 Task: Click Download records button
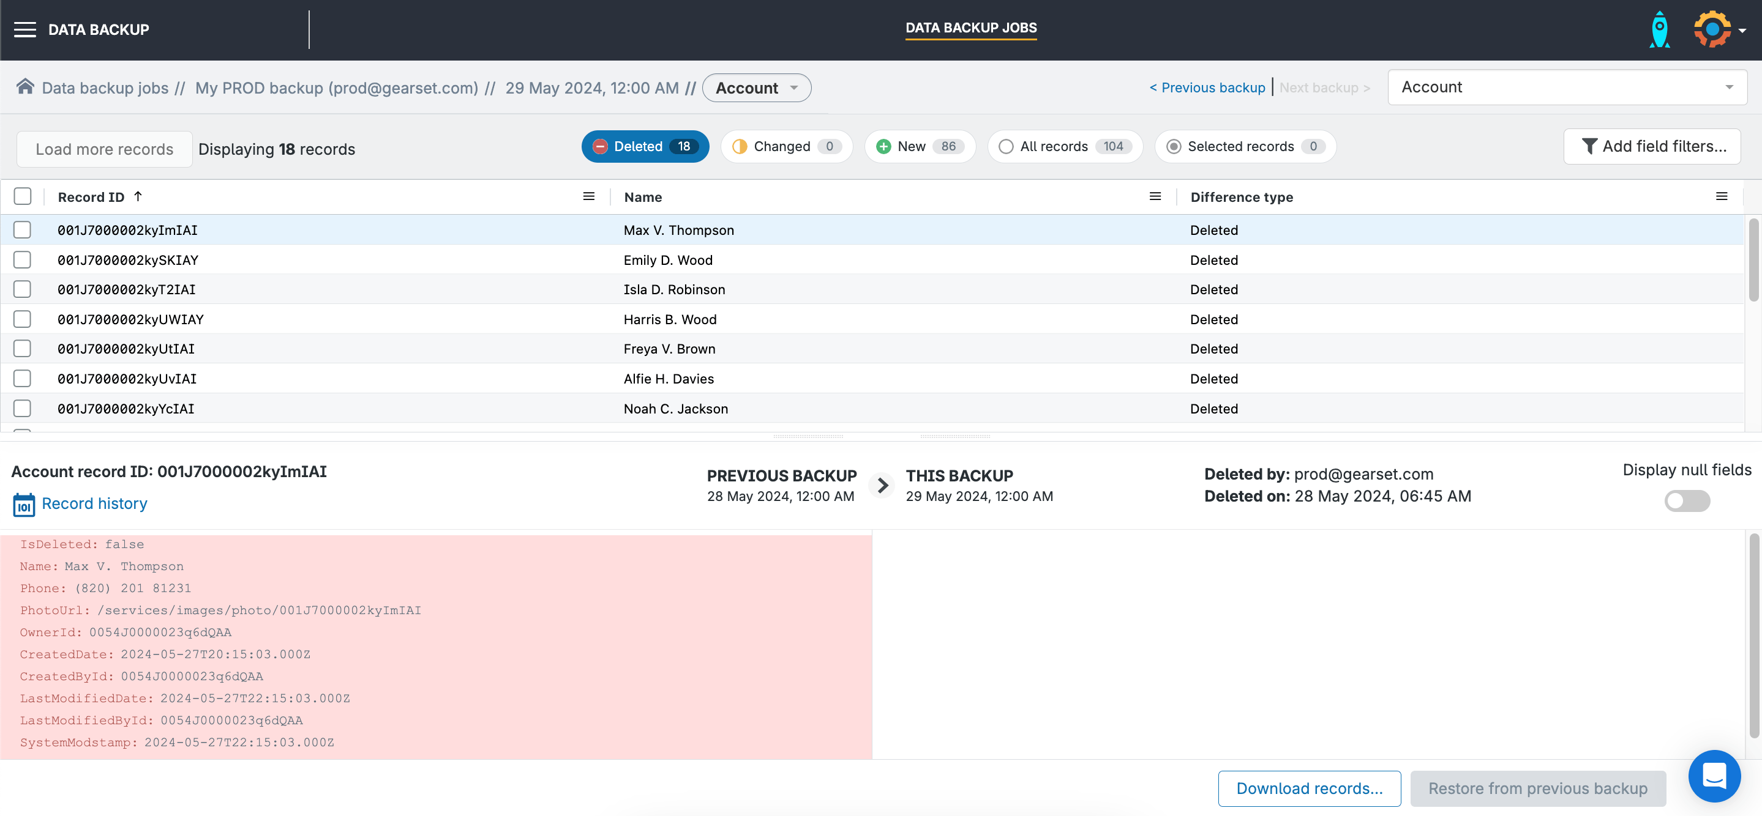1308,788
